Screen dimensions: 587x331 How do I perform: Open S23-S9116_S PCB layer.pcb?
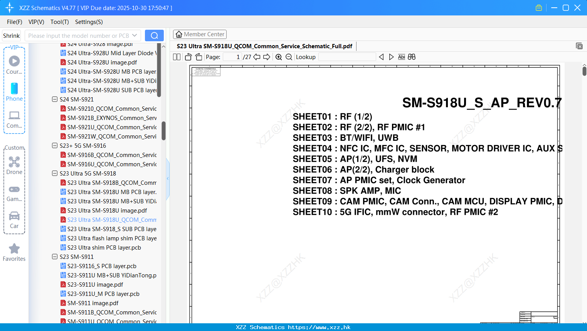tap(98, 266)
